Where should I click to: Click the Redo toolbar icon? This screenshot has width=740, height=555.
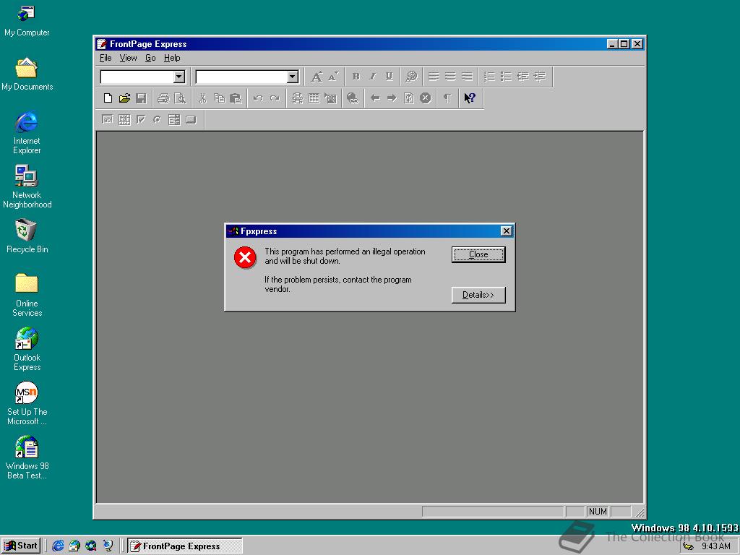274,98
